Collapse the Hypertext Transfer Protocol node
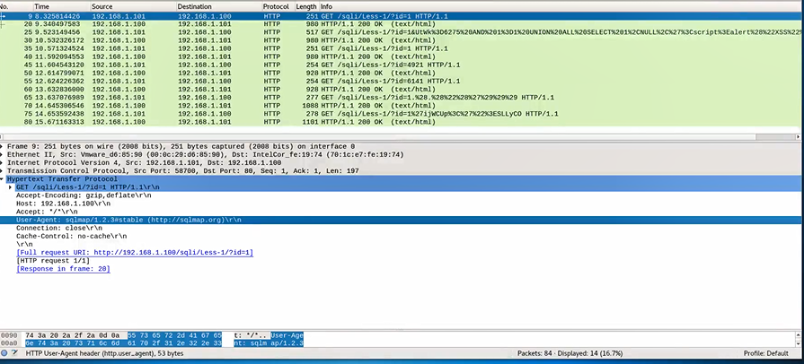Viewport: 804px width, 364px height. [x=3, y=179]
